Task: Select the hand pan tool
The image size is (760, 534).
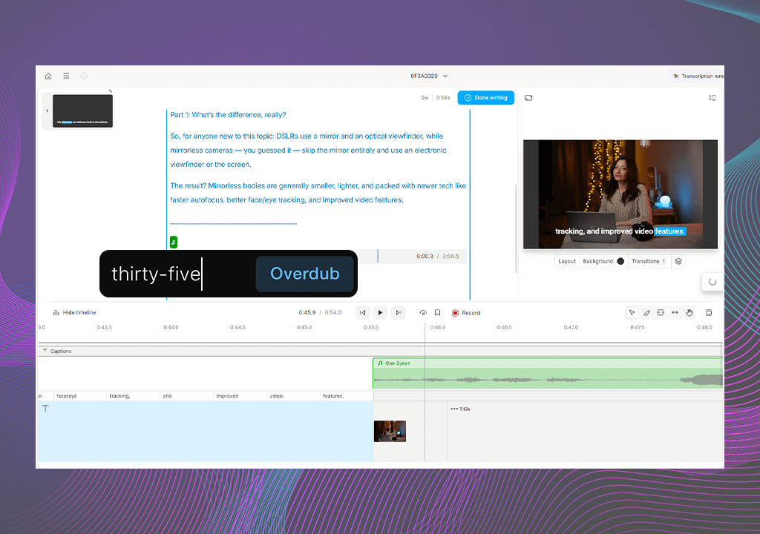Action: point(689,313)
